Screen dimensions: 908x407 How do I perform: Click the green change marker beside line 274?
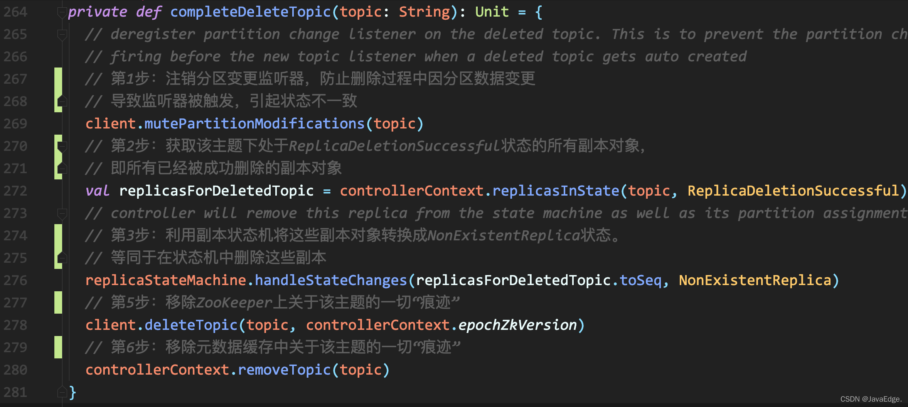[58, 247]
